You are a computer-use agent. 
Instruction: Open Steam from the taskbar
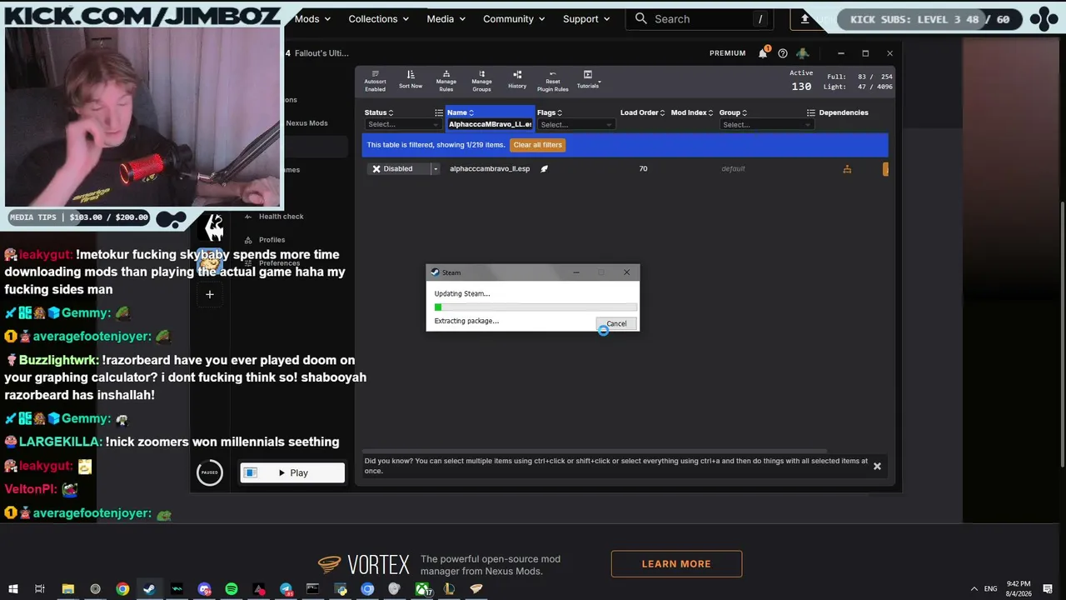(149, 589)
